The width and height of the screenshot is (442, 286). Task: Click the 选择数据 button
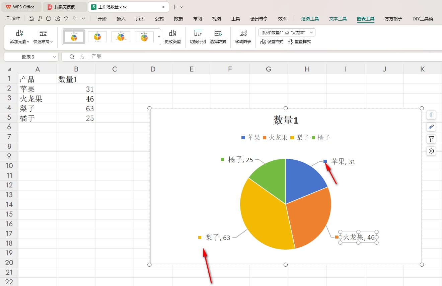pyautogui.click(x=218, y=37)
